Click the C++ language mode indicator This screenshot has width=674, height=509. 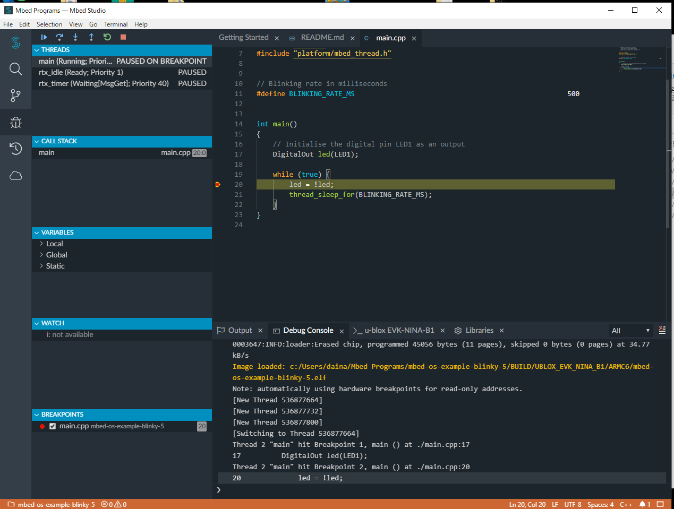pos(626,504)
